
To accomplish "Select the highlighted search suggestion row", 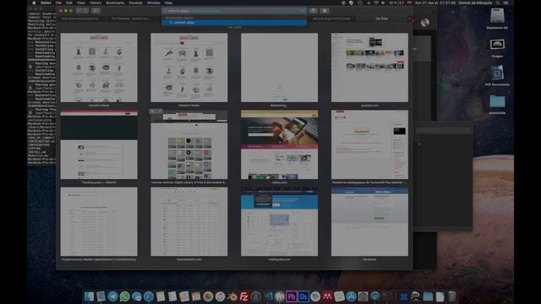I will click(234, 23).
